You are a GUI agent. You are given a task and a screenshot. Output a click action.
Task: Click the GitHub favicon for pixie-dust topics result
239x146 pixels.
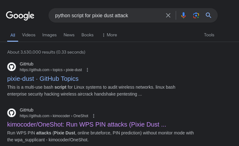pyautogui.click(x=12, y=67)
